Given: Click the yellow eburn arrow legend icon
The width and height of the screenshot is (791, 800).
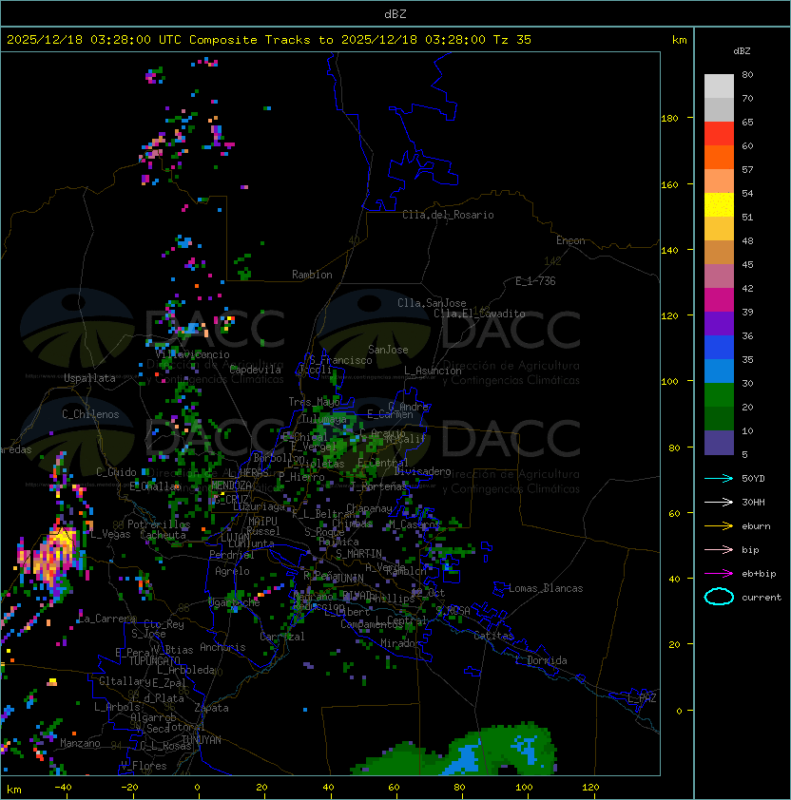Looking at the screenshot, I should pyautogui.click(x=719, y=526).
